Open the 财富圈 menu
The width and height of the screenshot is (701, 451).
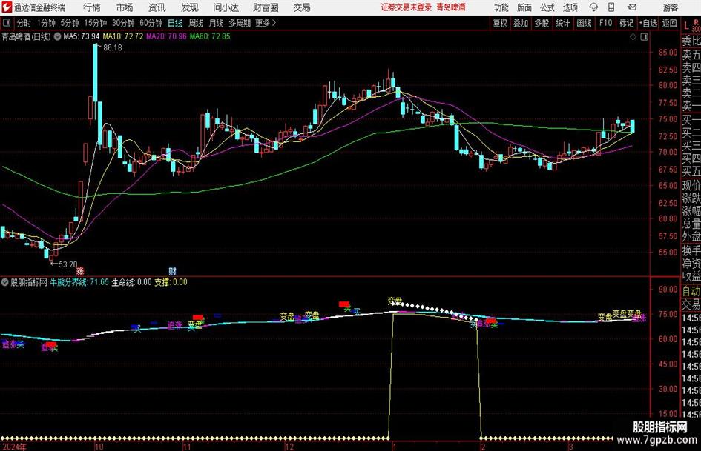click(266, 7)
